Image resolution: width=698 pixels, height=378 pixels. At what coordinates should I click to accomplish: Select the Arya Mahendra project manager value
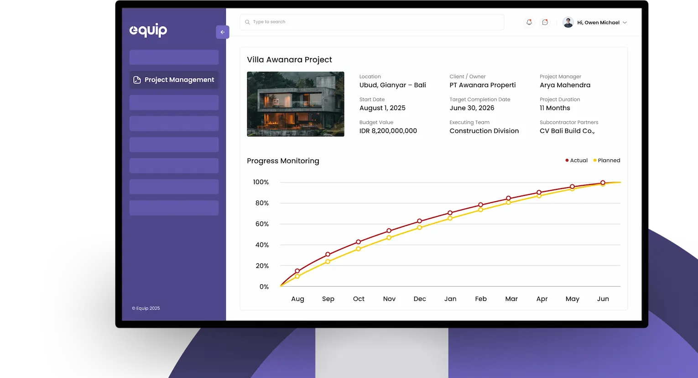(565, 85)
